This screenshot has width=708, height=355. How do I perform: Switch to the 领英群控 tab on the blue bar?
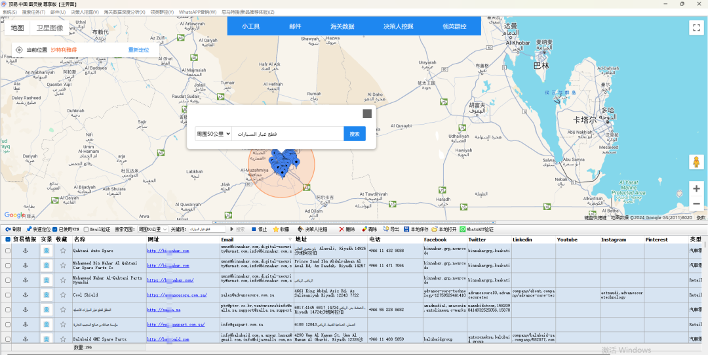click(x=454, y=26)
